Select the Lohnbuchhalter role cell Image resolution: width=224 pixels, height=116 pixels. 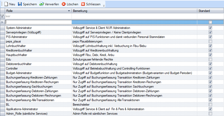38,46
